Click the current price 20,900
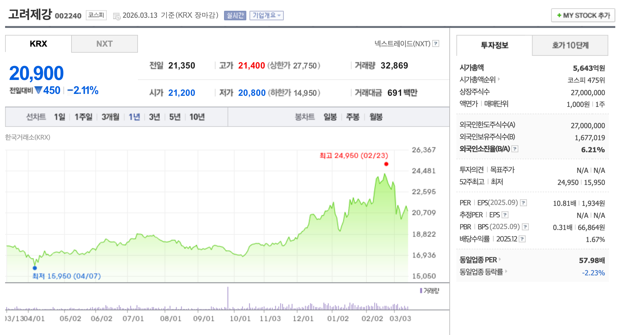The image size is (621, 335). [37, 73]
